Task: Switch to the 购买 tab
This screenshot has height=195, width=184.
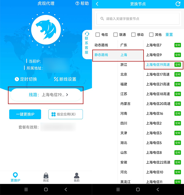Action: tap(46, 177)
